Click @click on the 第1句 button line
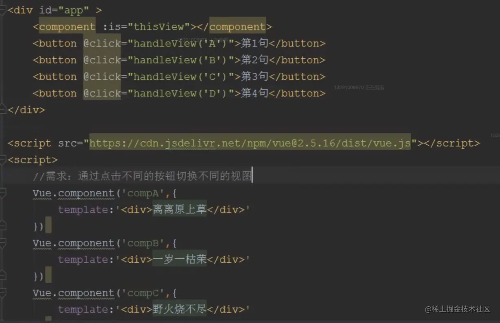The width and height of the screenshot is (500, 323). 102,44
